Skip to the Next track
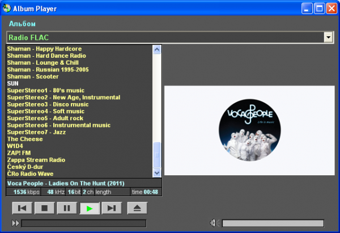This screenshot has width=340, height=233. pyautogui.click(x=111, y=208)
